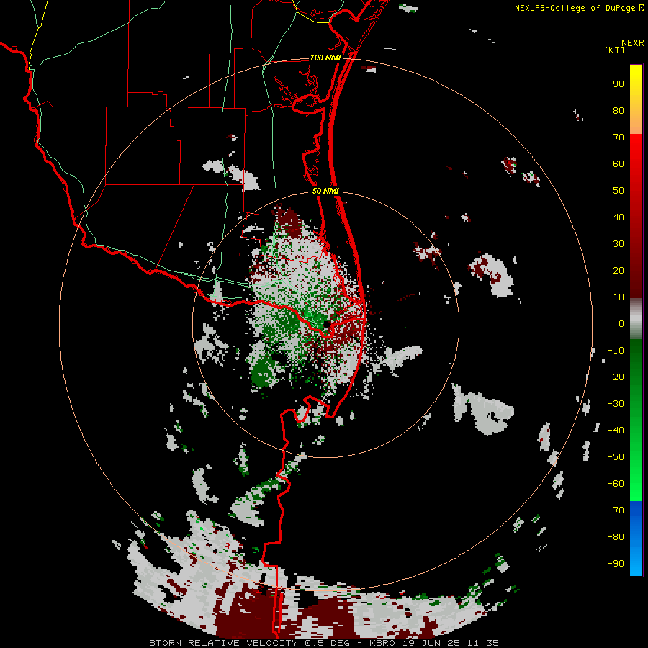Click the NEXR label above the color scale
Screen dimensions: 648x648
[632, 43]
